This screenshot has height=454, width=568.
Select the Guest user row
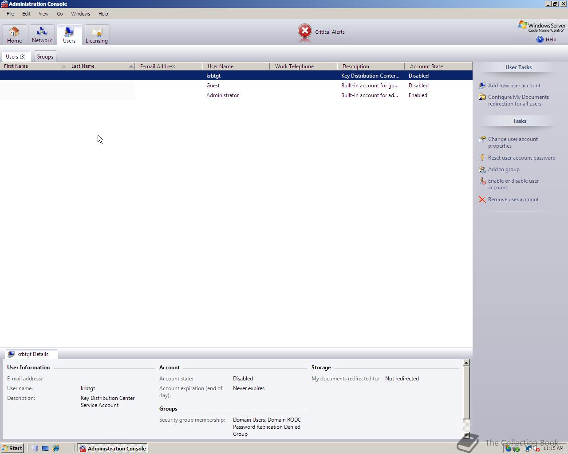click(x=236, y=86)
